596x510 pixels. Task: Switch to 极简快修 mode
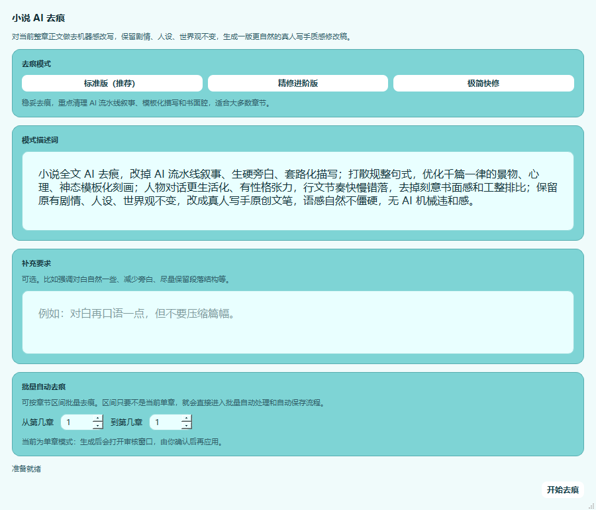tap(483, 84)
